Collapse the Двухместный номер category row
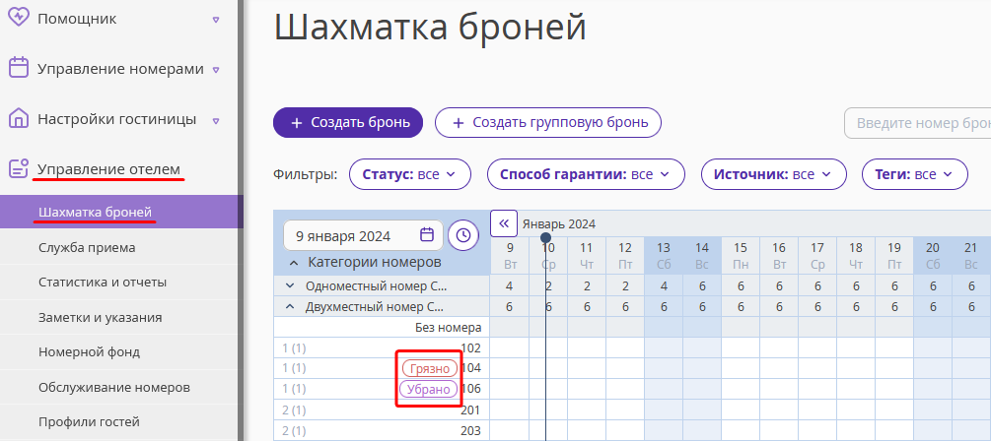The height and width of the screenshot is (441, 991). tap(290, 307)
